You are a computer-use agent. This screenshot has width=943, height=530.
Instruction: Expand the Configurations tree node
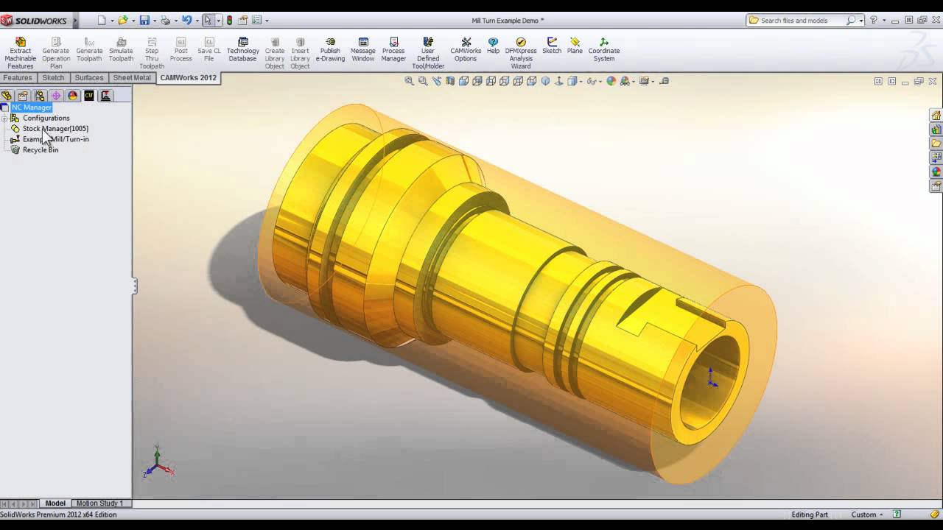(4, 118)
